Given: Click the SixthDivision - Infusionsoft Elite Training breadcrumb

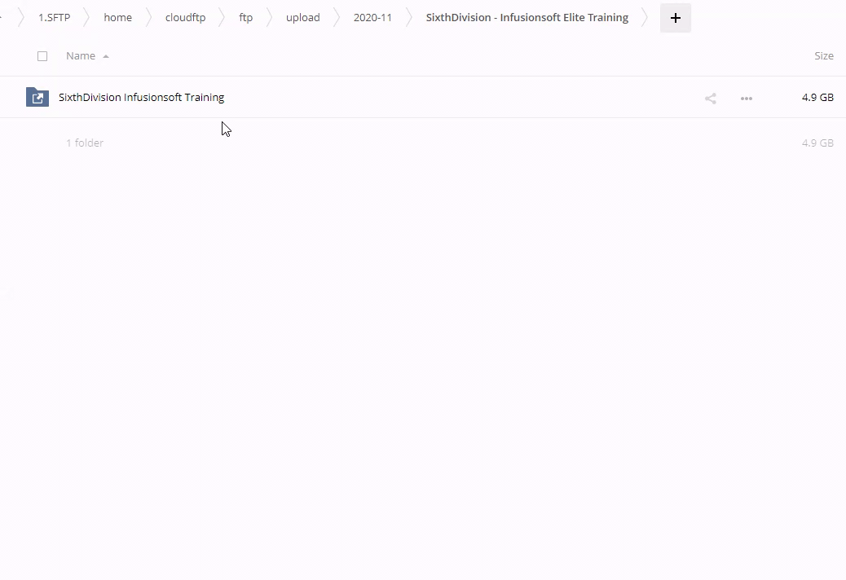Looking at the screenshot, I should click(527, 17).
